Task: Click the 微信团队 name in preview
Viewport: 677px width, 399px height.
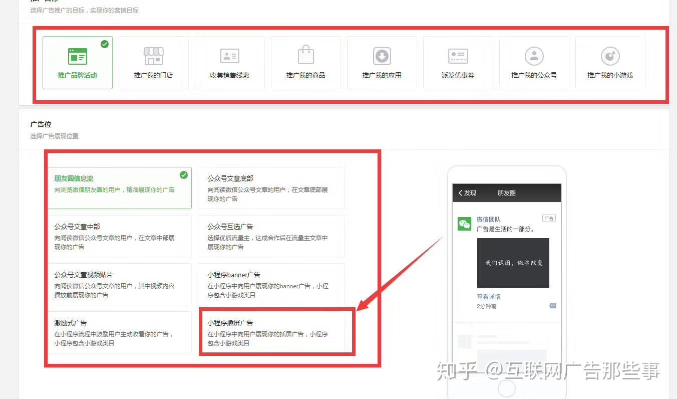Action: pos(489,220)
